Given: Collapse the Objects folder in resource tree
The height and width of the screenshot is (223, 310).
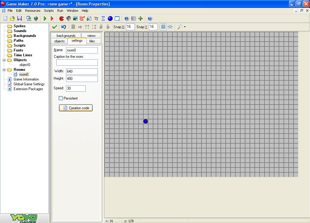Looking at the screenshot, I should click(x=4, y=60).
